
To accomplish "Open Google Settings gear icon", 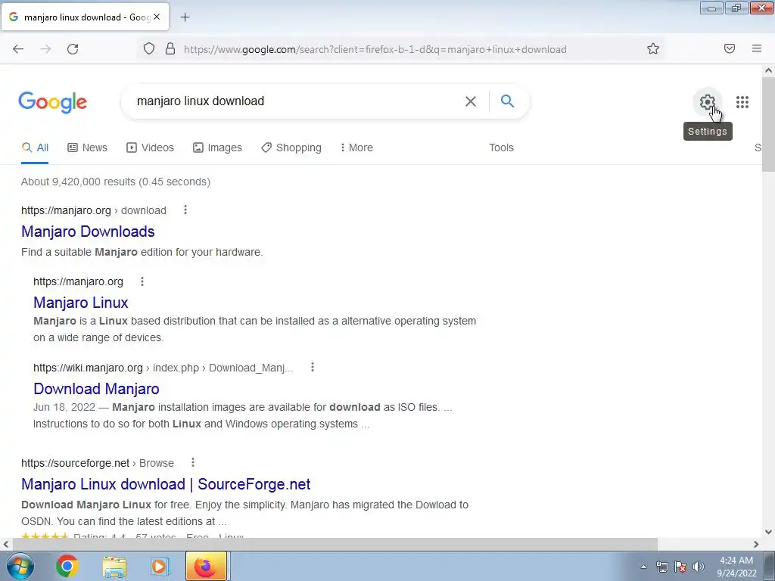I will [708, 102].
